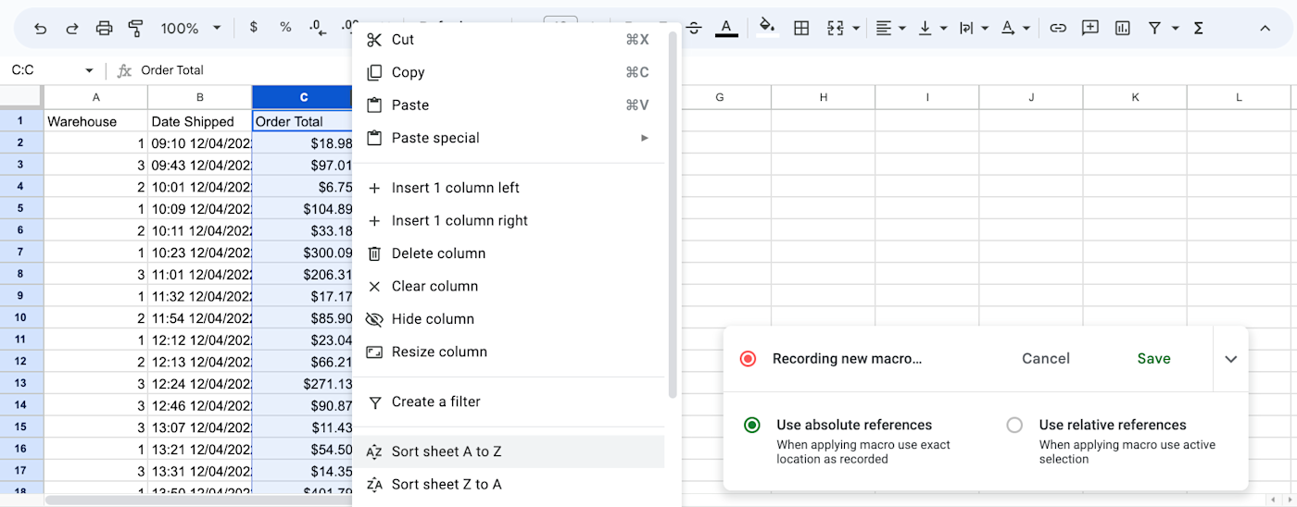Open the zoom level dropdown
1297x507 pixels.
[x=191, y=28]
